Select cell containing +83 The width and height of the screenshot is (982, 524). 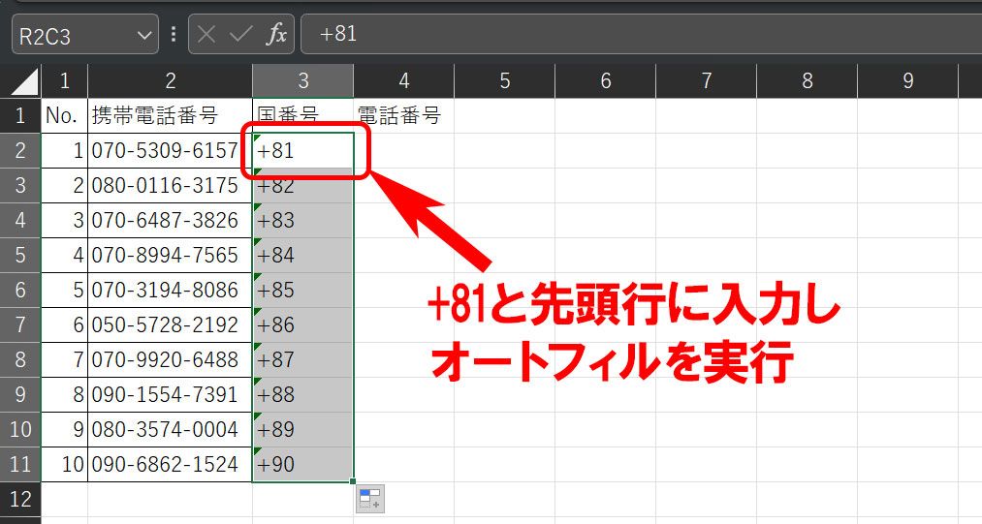(x=303, y=221)
